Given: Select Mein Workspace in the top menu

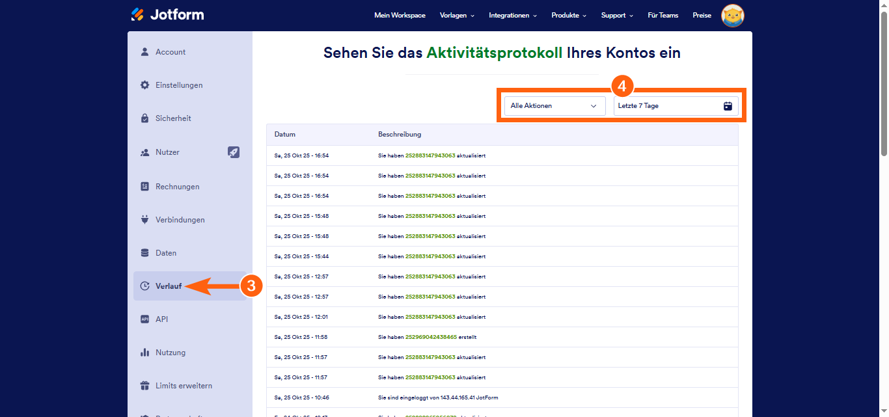Looking at the screenshot, I should pos(400,15).
